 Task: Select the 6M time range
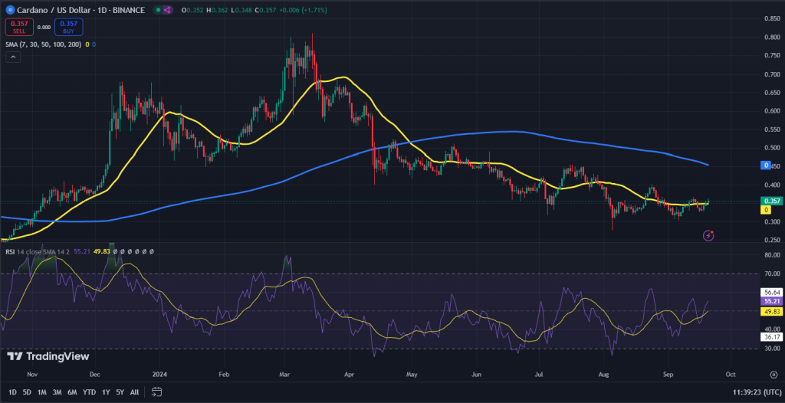click(x=72, y=392)
